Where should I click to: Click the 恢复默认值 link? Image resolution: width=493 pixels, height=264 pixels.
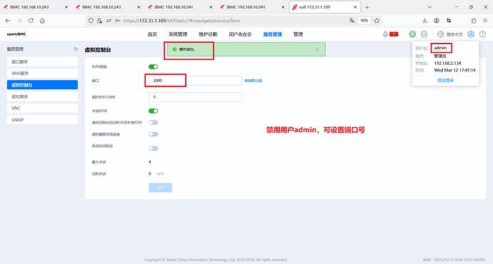point(253,81)
